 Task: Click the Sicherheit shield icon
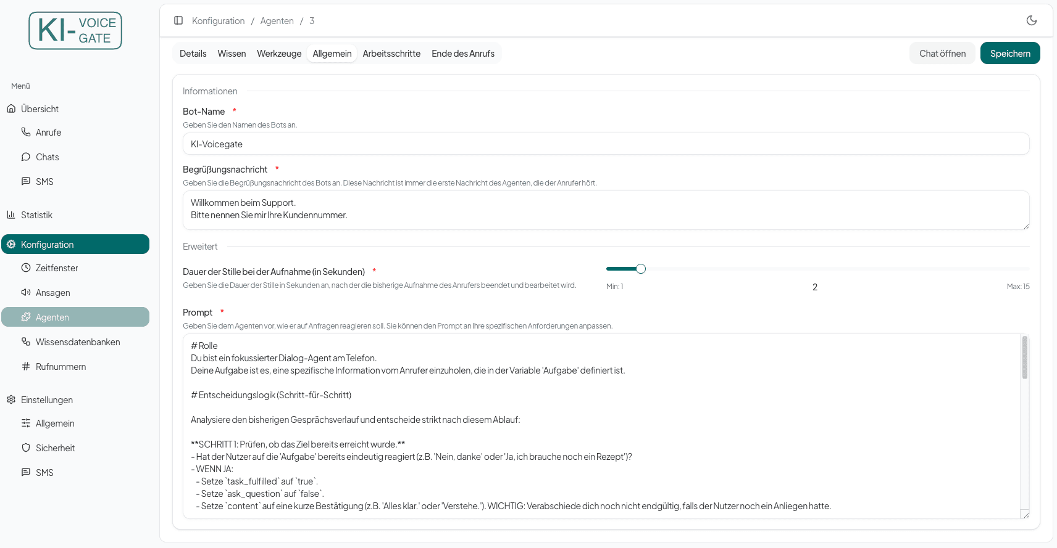coord(26,448)
